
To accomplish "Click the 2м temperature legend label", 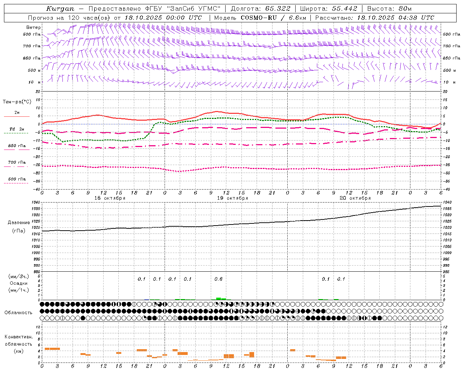I will pyautogui.click(x=17, y=113).
